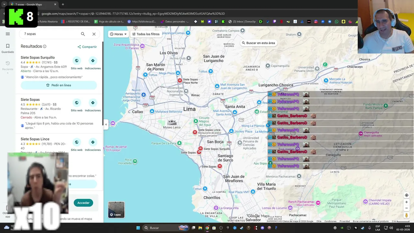Open the Condiciones footer link
Viewport: 414px width, 233px height.
point(330,221)
